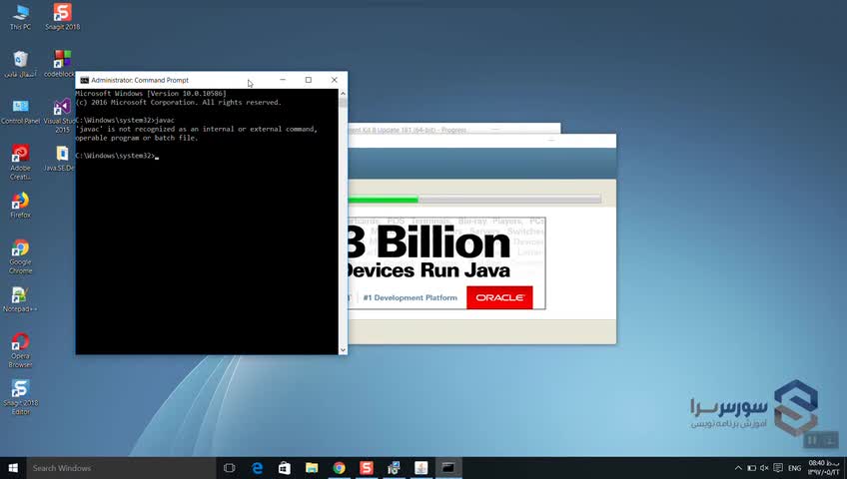Select the Control Panel desktop icon

click(21, 111)
